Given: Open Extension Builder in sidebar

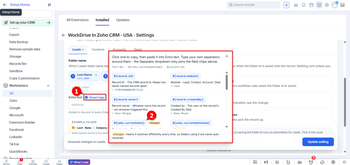Looking at the screenshot, I should (x=22, y=122).
